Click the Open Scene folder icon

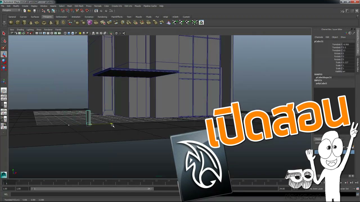pos(29,11)
